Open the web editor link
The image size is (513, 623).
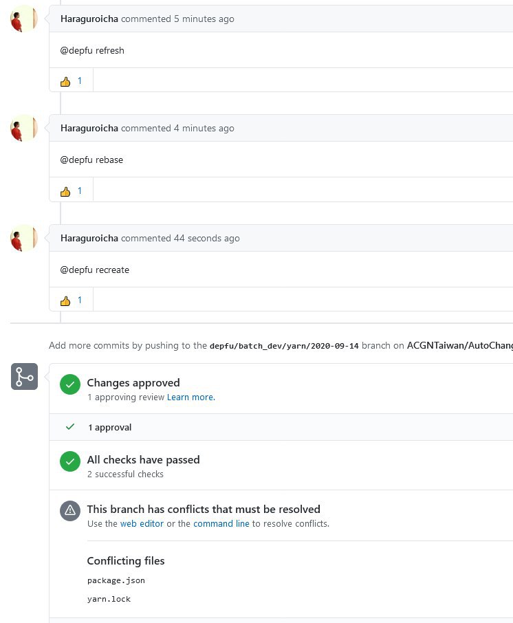[x=142, y=524]
